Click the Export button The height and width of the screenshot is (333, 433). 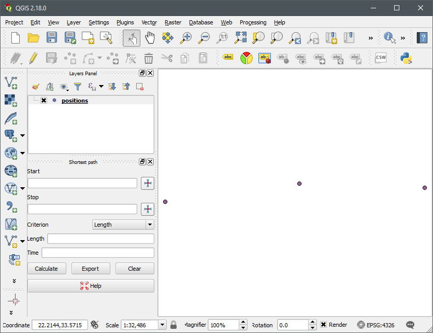90,269
